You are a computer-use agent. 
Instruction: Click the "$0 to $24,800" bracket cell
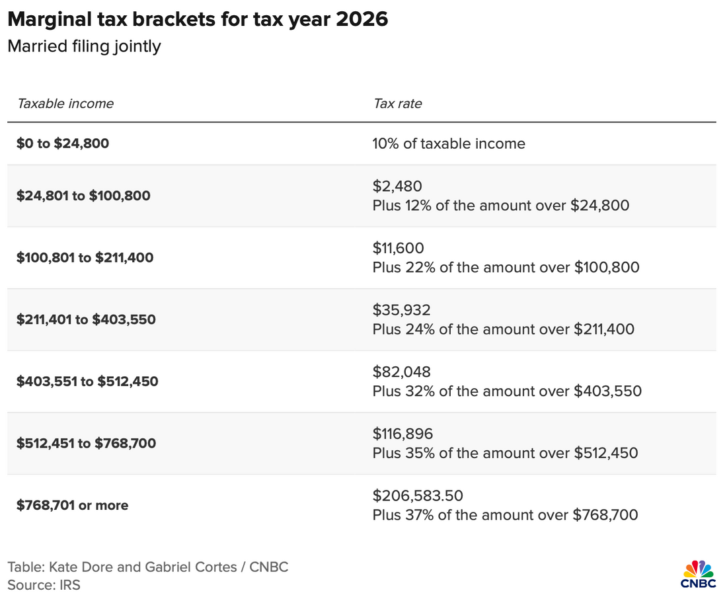tap(63, 143)
